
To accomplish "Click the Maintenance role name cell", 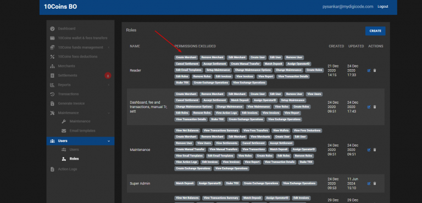I will pos(140,150).
